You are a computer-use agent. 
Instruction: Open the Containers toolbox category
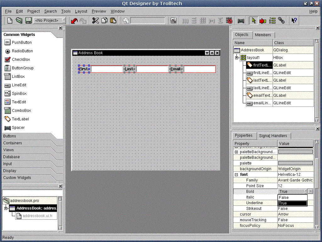pyautogui.click(x=13, y=143)
